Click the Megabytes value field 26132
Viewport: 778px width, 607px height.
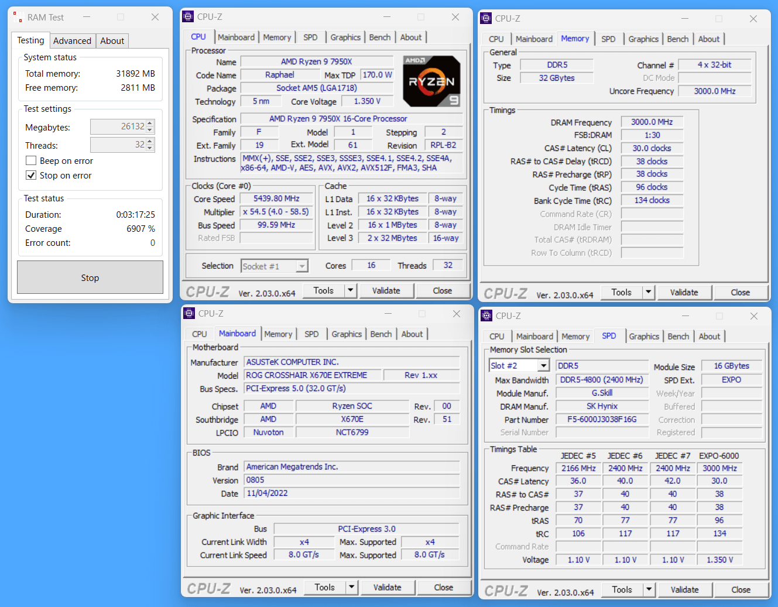pos(118,126)
